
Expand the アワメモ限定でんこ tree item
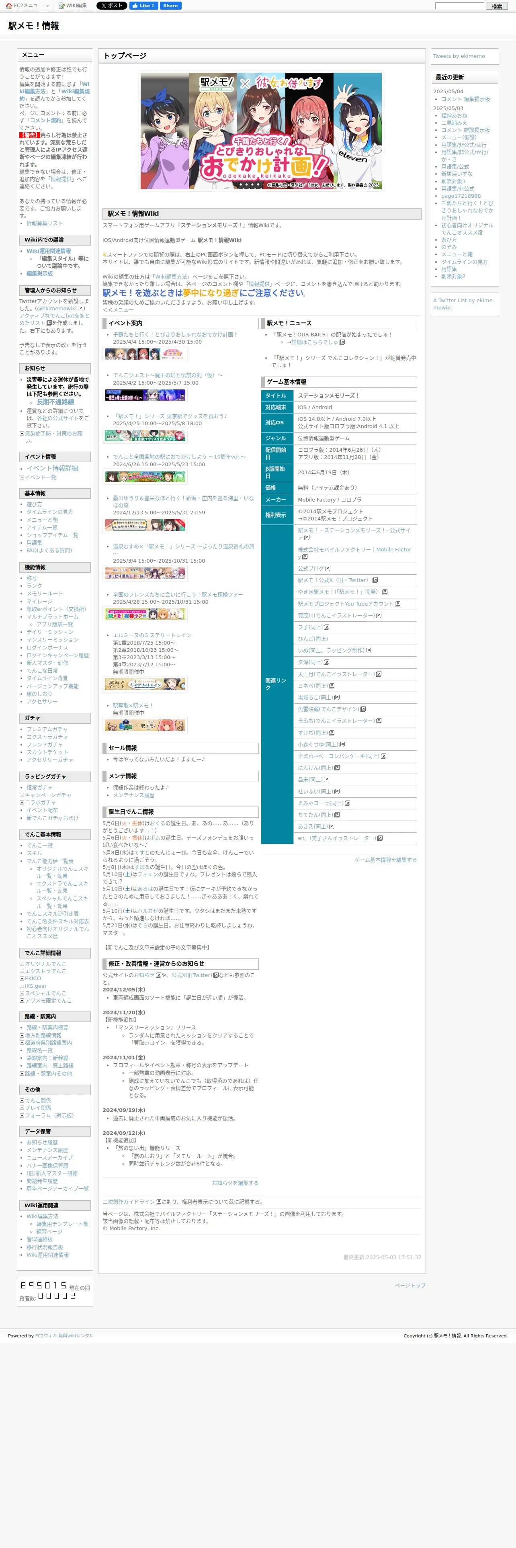22,1001
